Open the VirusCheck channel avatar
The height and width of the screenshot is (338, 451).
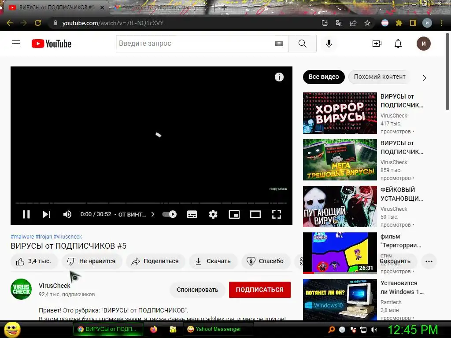coord(21,289)
